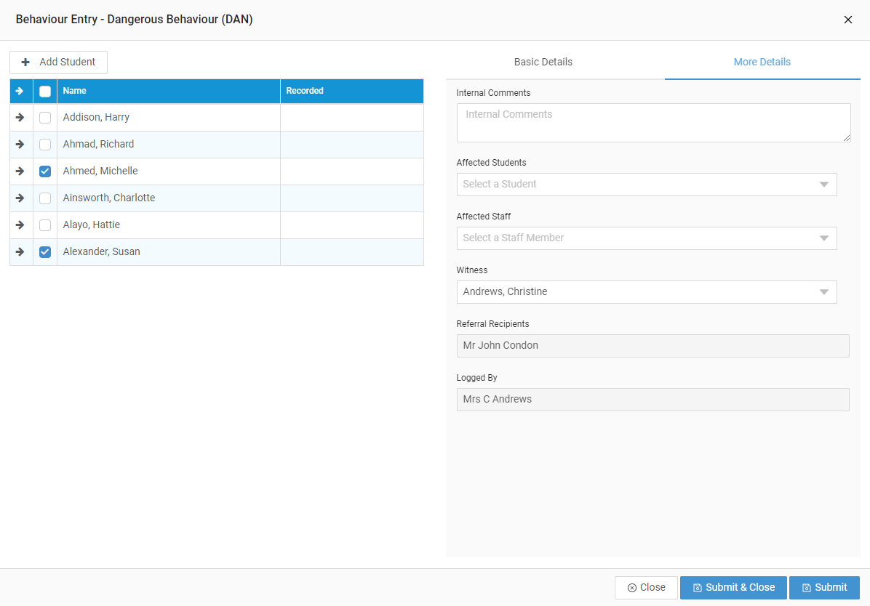This screenshot has width=870, height=606.
Task: Click the arrow icon beside Ahmad, Richard
Action: coord(20,144)
